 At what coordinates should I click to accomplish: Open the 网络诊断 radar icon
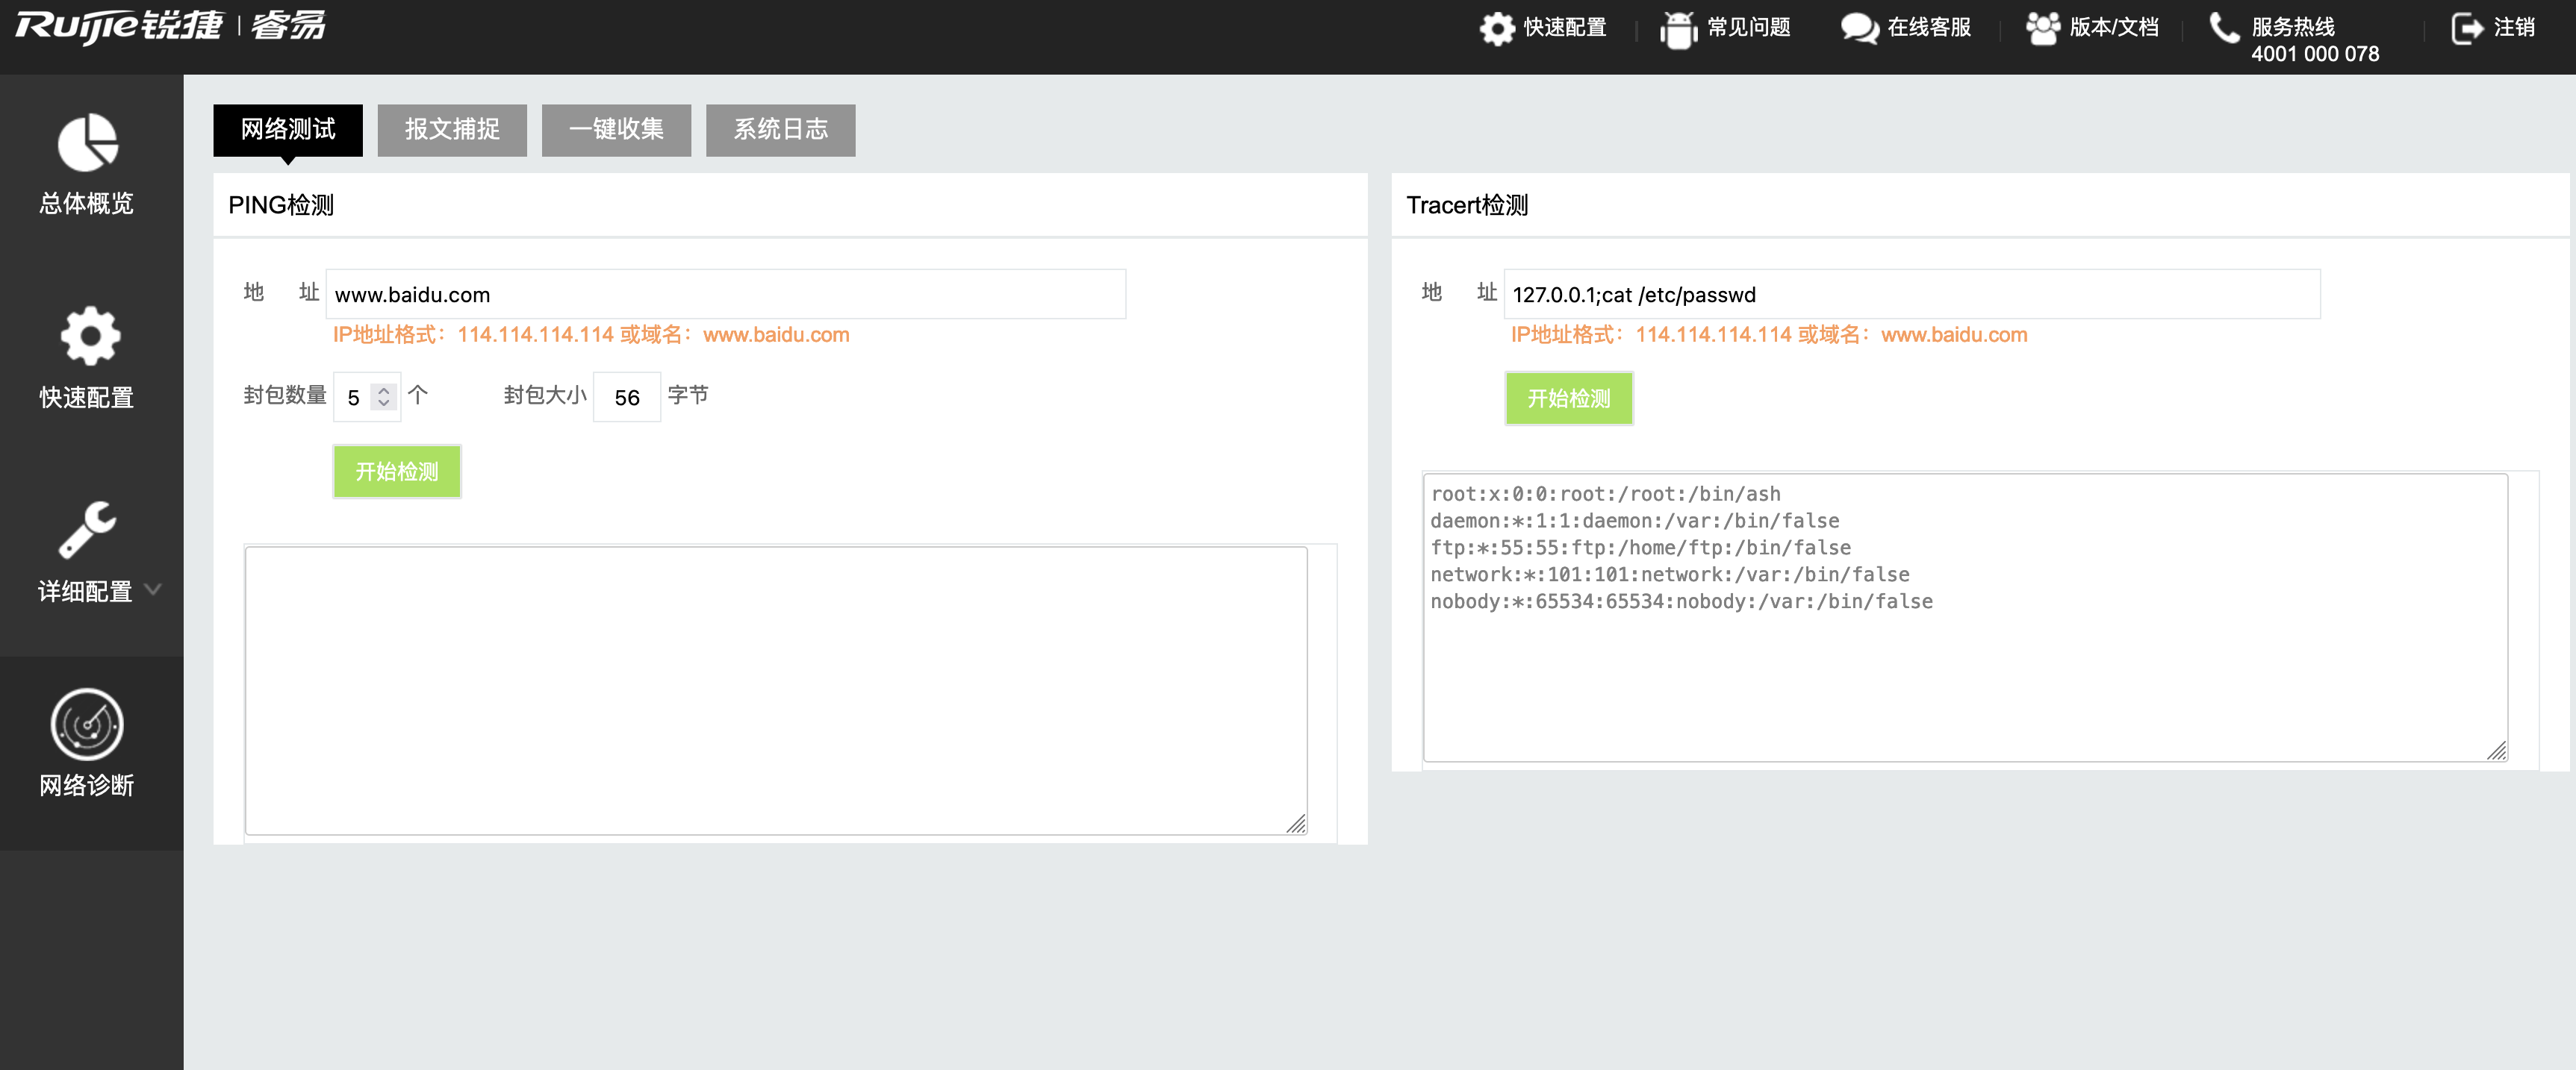(x=87, y=725)
